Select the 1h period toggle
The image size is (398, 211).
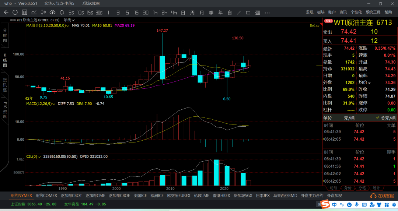pyautogui.click(x=156, y=13)
